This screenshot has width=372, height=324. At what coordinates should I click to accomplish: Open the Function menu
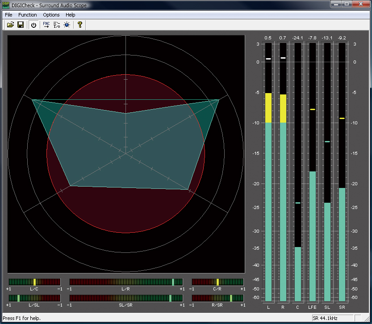pyautogui.click(x=28, y=15)
